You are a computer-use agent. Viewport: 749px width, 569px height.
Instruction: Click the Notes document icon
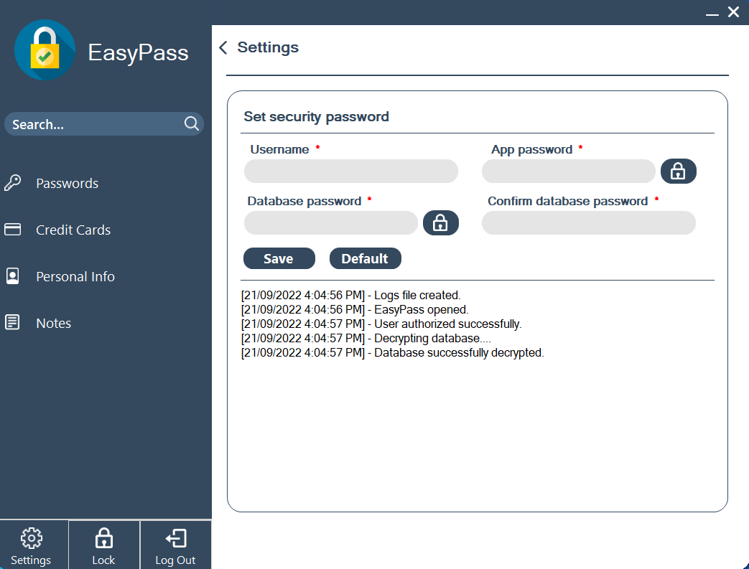(13, 322)
